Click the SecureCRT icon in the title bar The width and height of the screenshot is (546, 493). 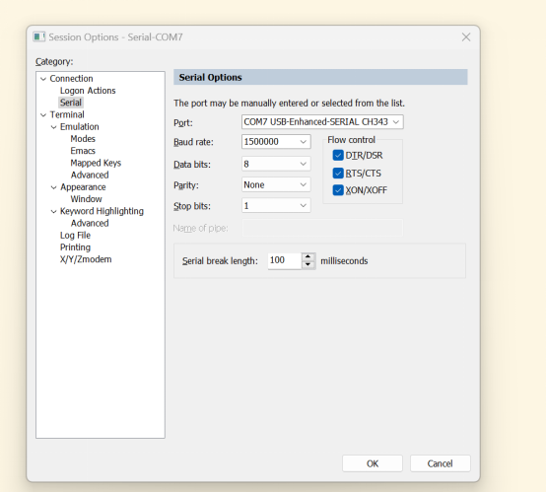click(x=39, y=36)
